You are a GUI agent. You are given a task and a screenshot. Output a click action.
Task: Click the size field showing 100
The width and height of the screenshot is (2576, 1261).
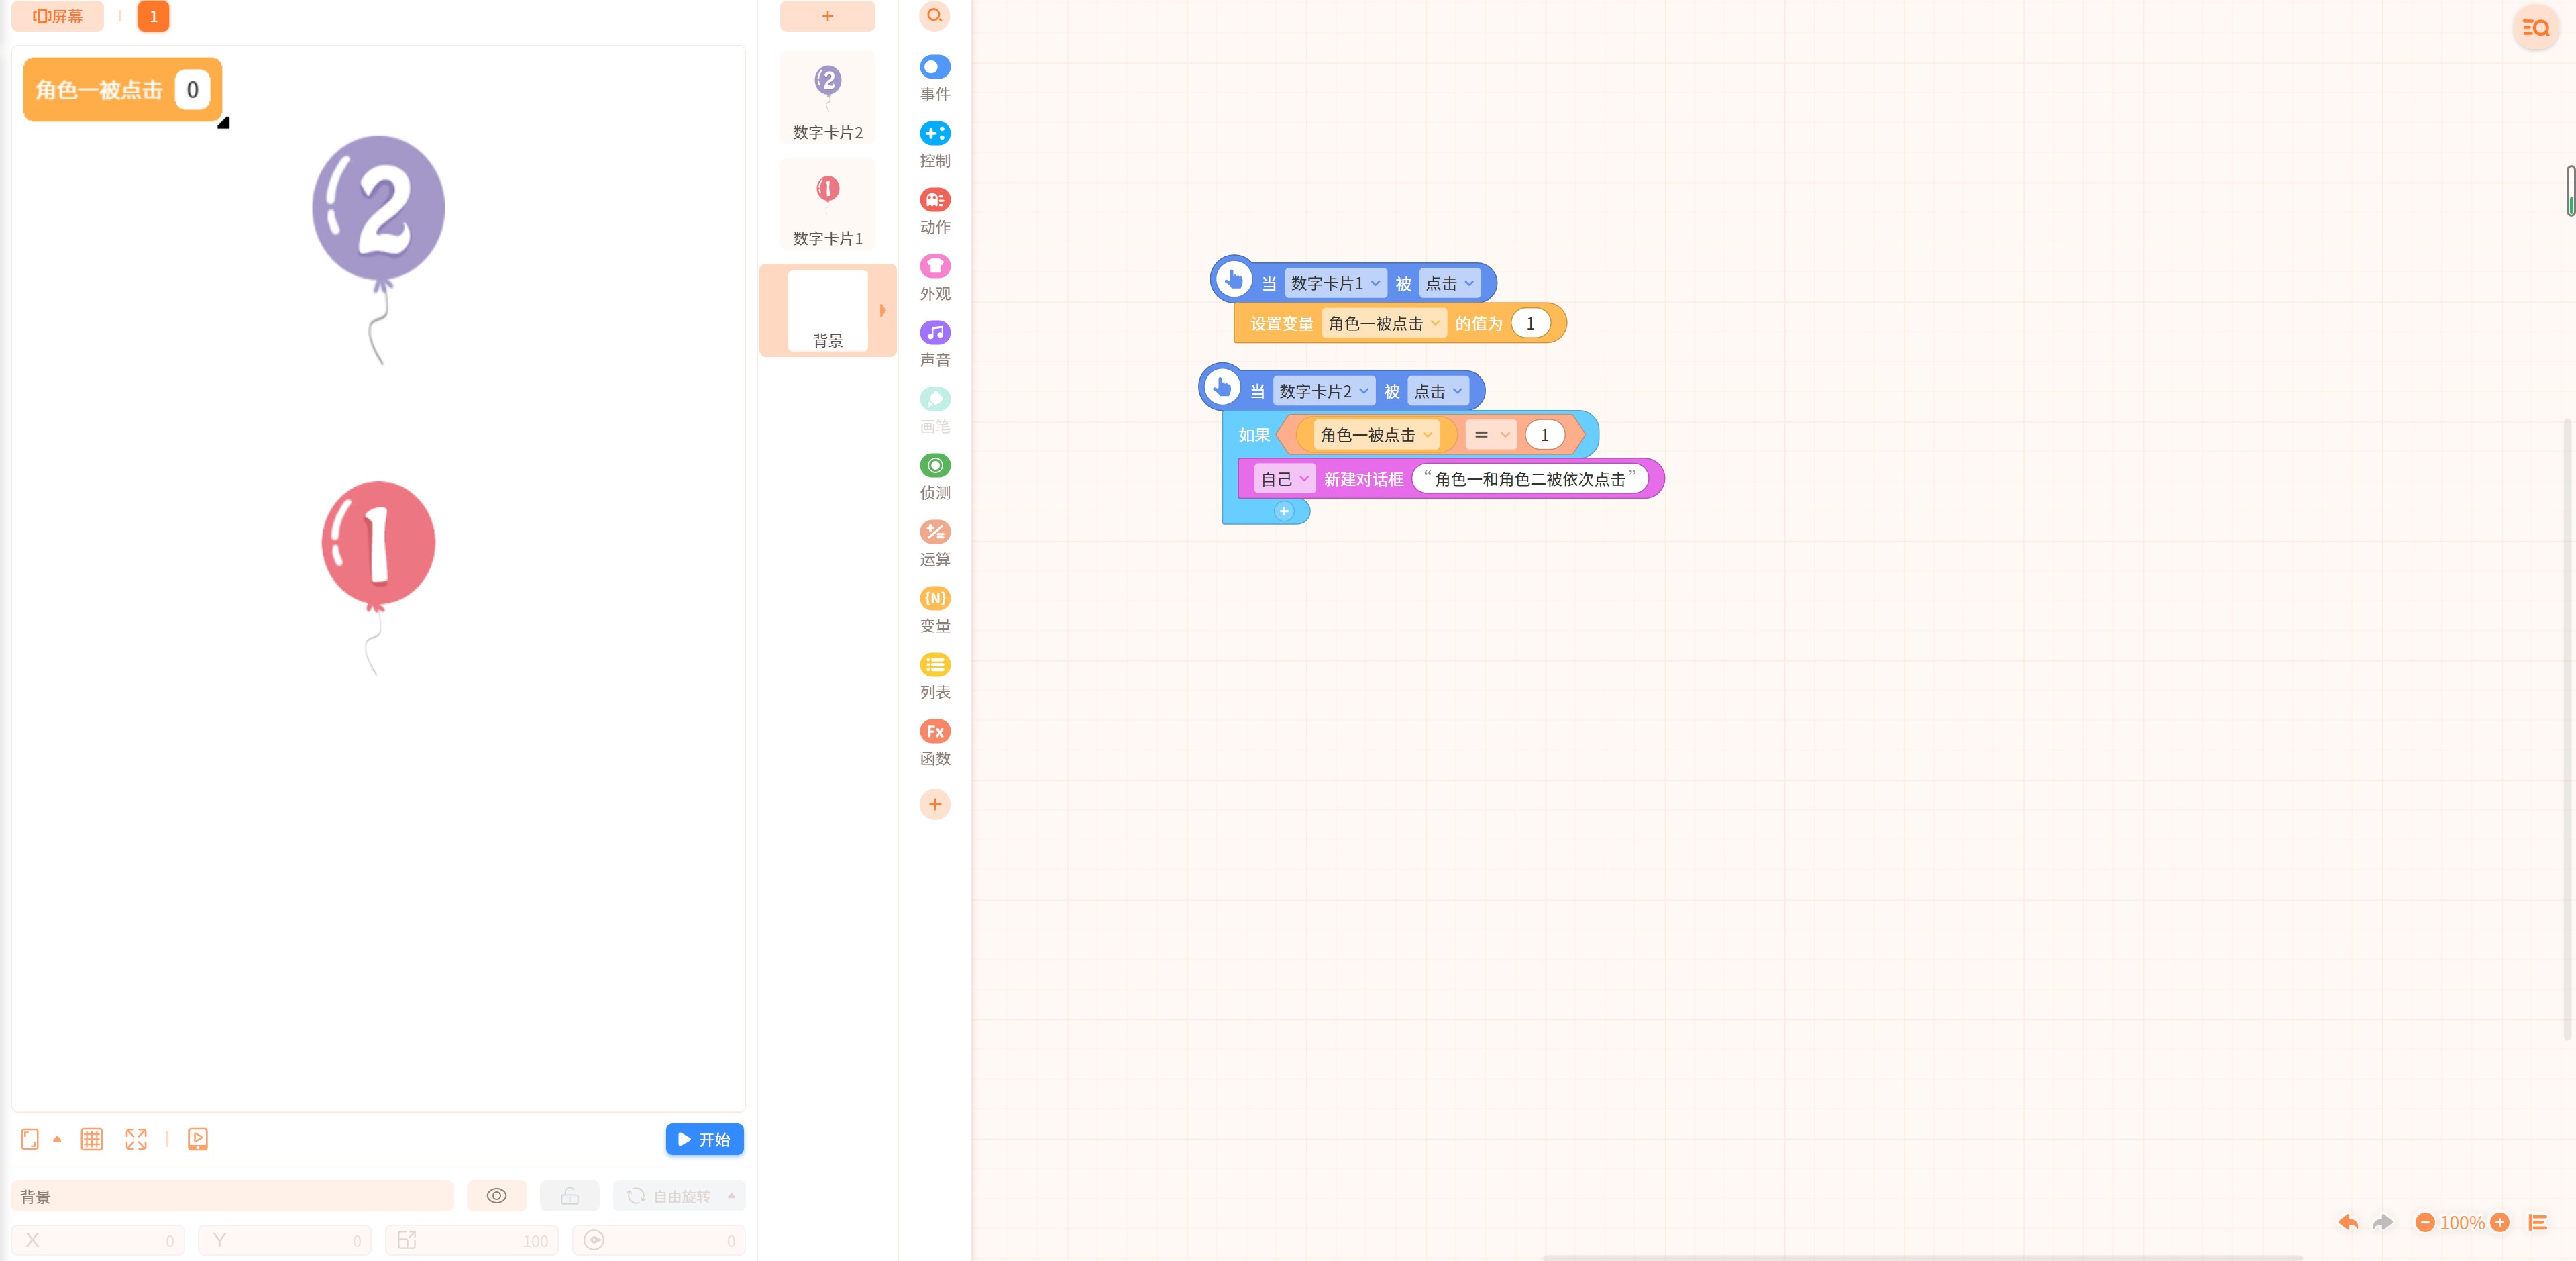click(472, 1240)
